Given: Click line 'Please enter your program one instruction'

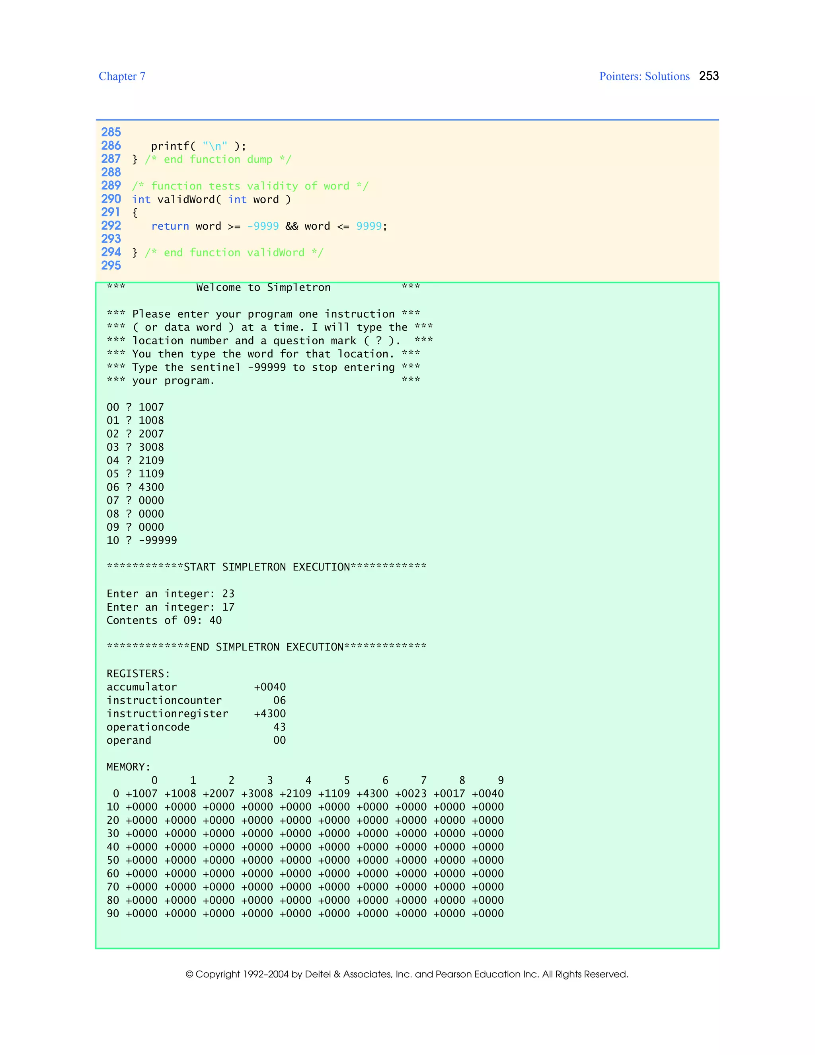Looking at the screenshot, I should coord(263,314).
